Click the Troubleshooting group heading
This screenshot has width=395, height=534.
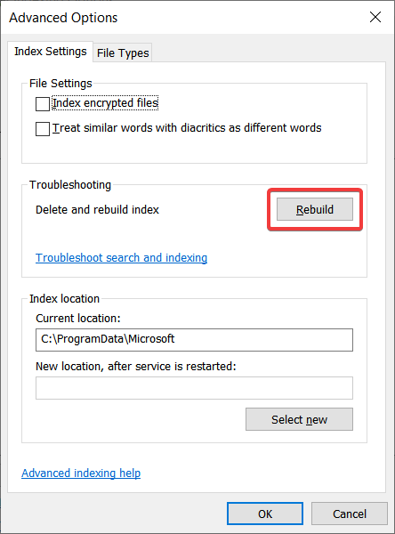click(70, 184)
